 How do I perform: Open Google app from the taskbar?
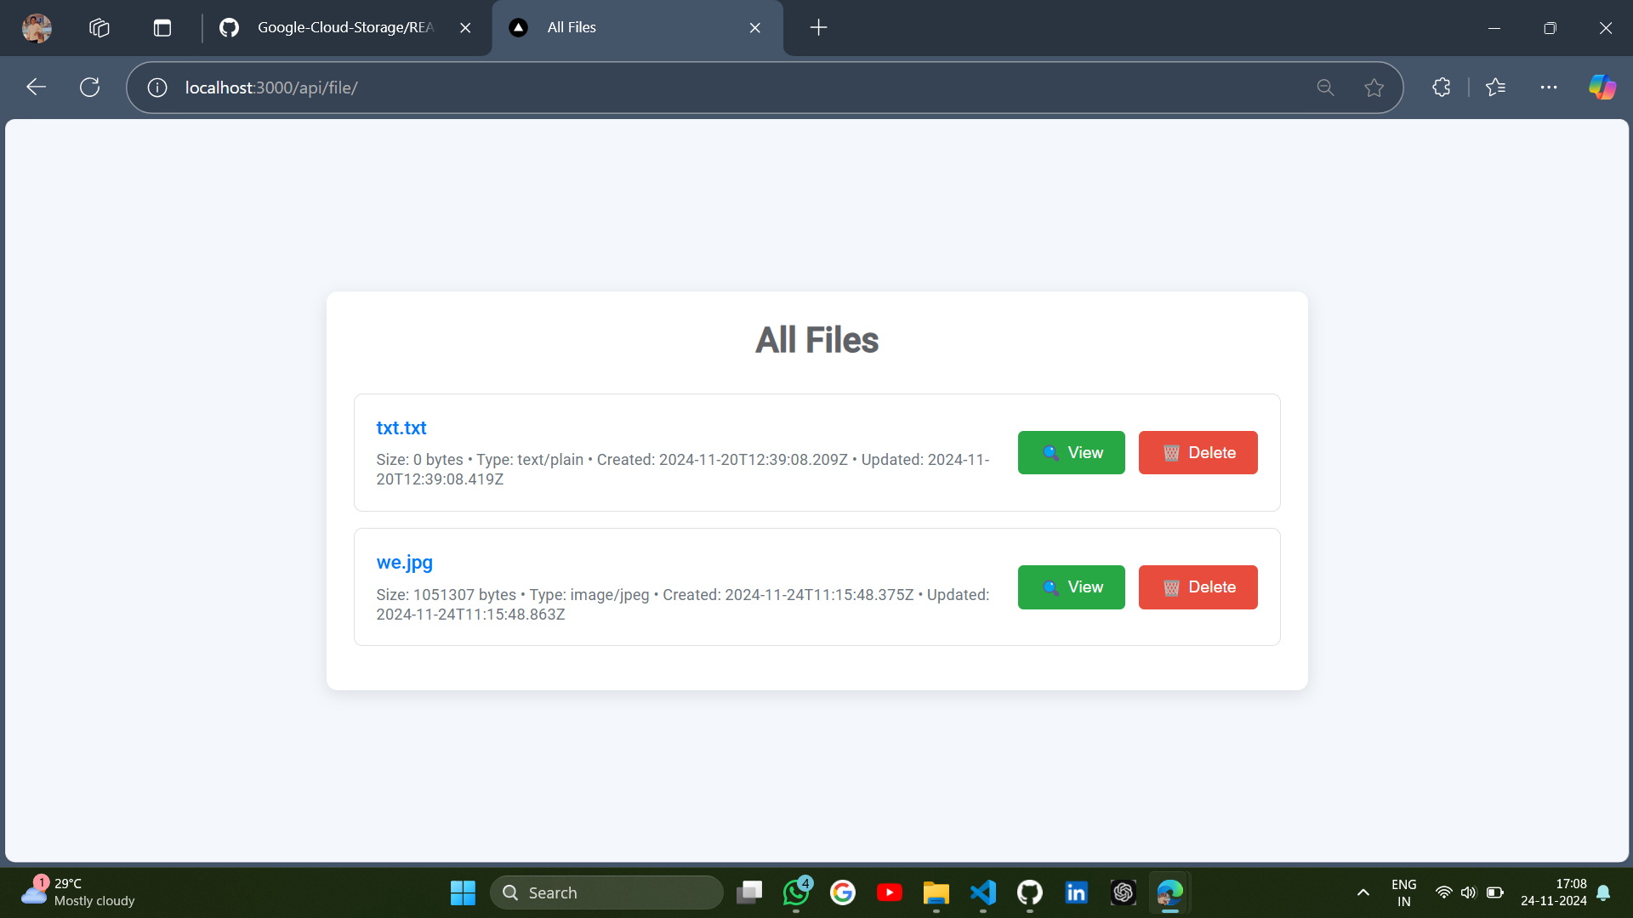[843, 892]
